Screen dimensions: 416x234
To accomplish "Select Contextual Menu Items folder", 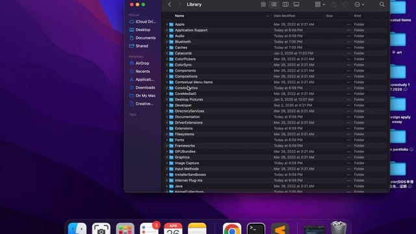I will click(276, 83).
